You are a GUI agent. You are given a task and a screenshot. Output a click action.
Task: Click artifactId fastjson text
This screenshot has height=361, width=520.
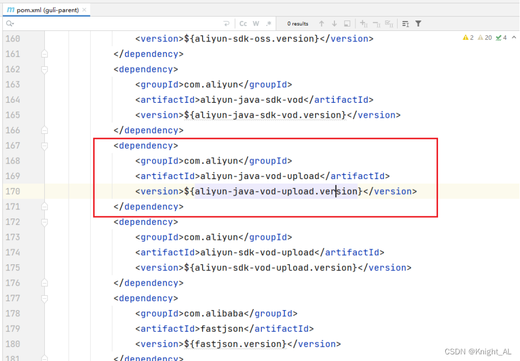click(222, 328)
